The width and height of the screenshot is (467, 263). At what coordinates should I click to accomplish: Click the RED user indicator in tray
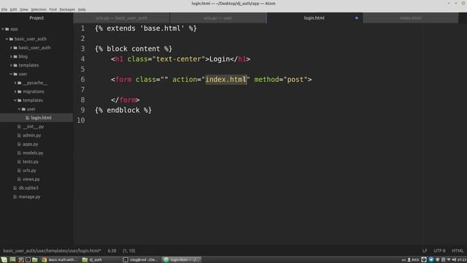(x=414, y=260)
